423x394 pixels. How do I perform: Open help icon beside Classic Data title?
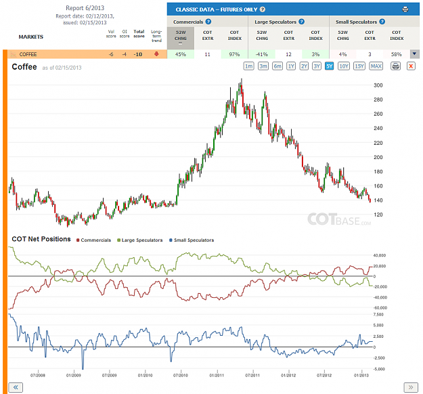pos(263,9)
